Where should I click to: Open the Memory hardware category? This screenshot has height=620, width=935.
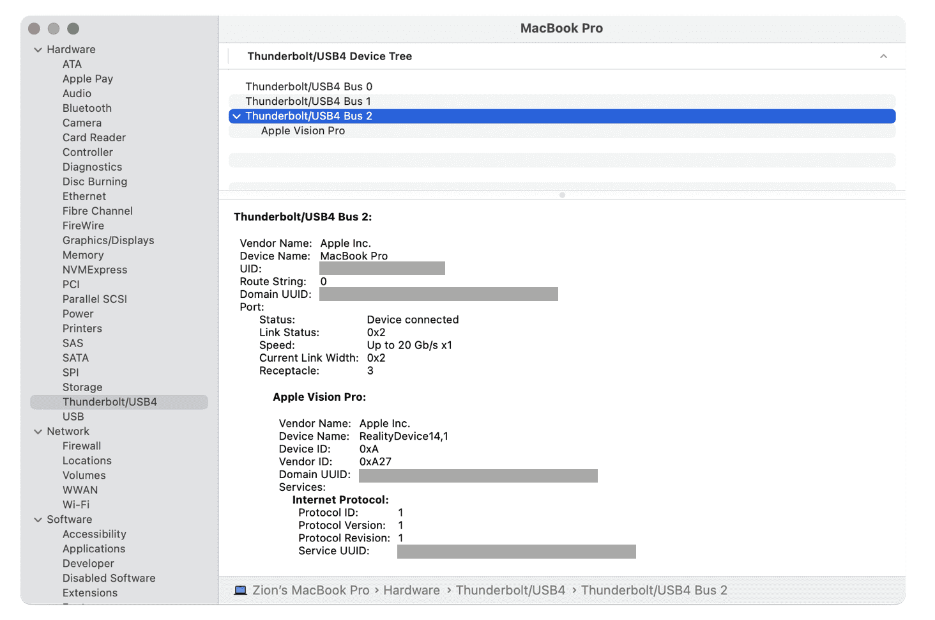tap(83, 256)
